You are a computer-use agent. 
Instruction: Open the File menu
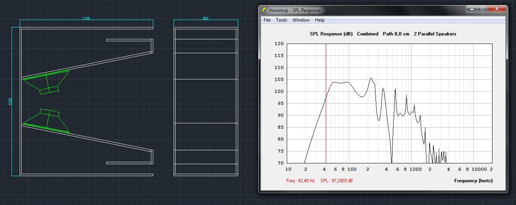pos(267,20)
